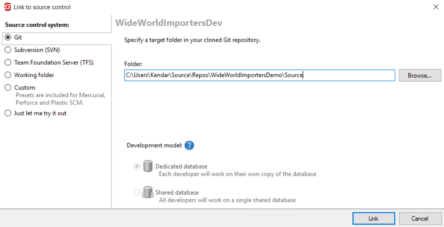Open the Browse... folder picker

point(420,75)
